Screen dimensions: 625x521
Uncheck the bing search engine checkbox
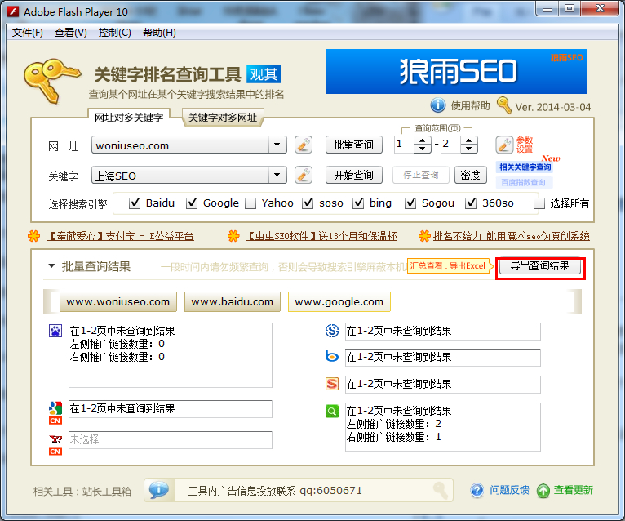click(x=358, y=203)
